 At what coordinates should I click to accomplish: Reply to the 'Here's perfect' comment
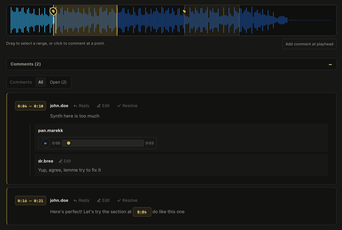coord(81,200)
